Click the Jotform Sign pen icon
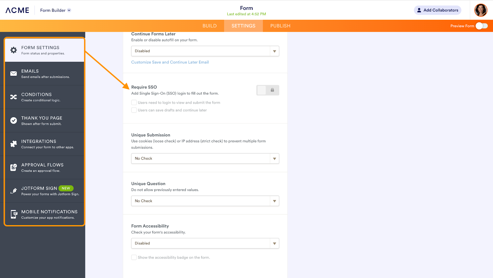This screenshot has height=278, width=493. click(14, 191)
